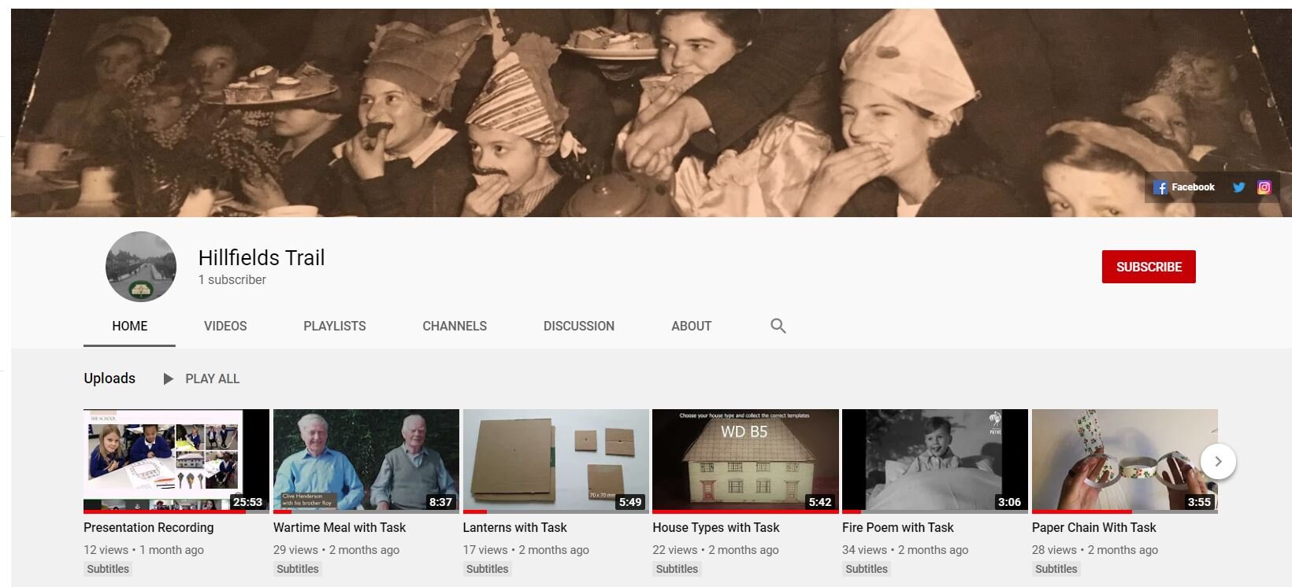Click the Hillfields Trail channel avatar
The height and width of the screenshot is (587, 1292).
pos(141,267)
